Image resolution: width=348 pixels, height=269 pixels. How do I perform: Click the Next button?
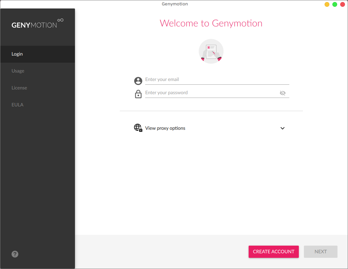click(321, 252)
